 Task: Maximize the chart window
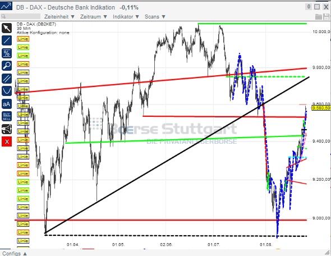point(317,7)
